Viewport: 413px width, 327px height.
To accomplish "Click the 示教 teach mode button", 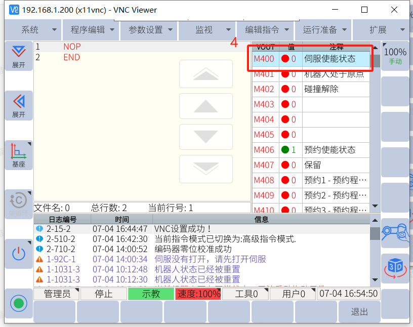I will 150,294.
